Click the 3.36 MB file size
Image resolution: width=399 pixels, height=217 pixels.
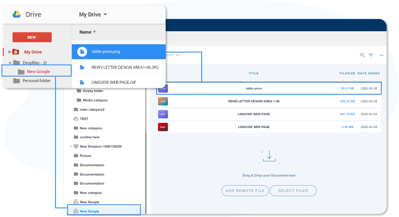[x=347, y=127]
